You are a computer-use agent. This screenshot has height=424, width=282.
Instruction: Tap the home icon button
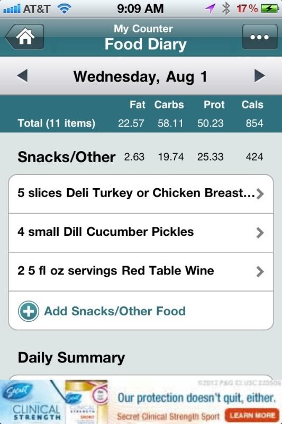coord(24,37)
